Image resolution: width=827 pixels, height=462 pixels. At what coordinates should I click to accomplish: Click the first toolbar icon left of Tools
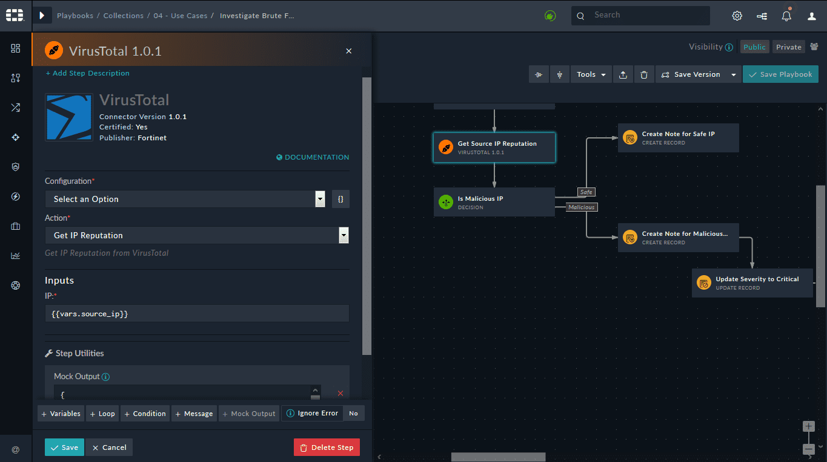pyautogui.click(x=538, y=74)
